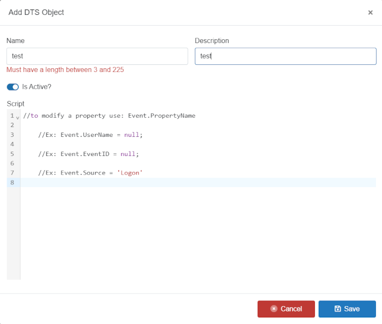382x324 pixels.
Task: Click script line 8 in the editor
Action: 198,182
